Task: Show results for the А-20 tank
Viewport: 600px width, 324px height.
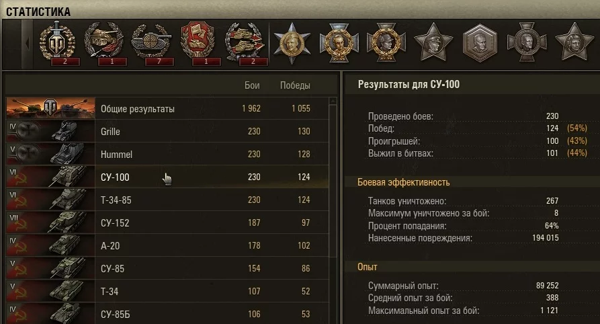Action: pyautogui.click(x=167, y=245)
